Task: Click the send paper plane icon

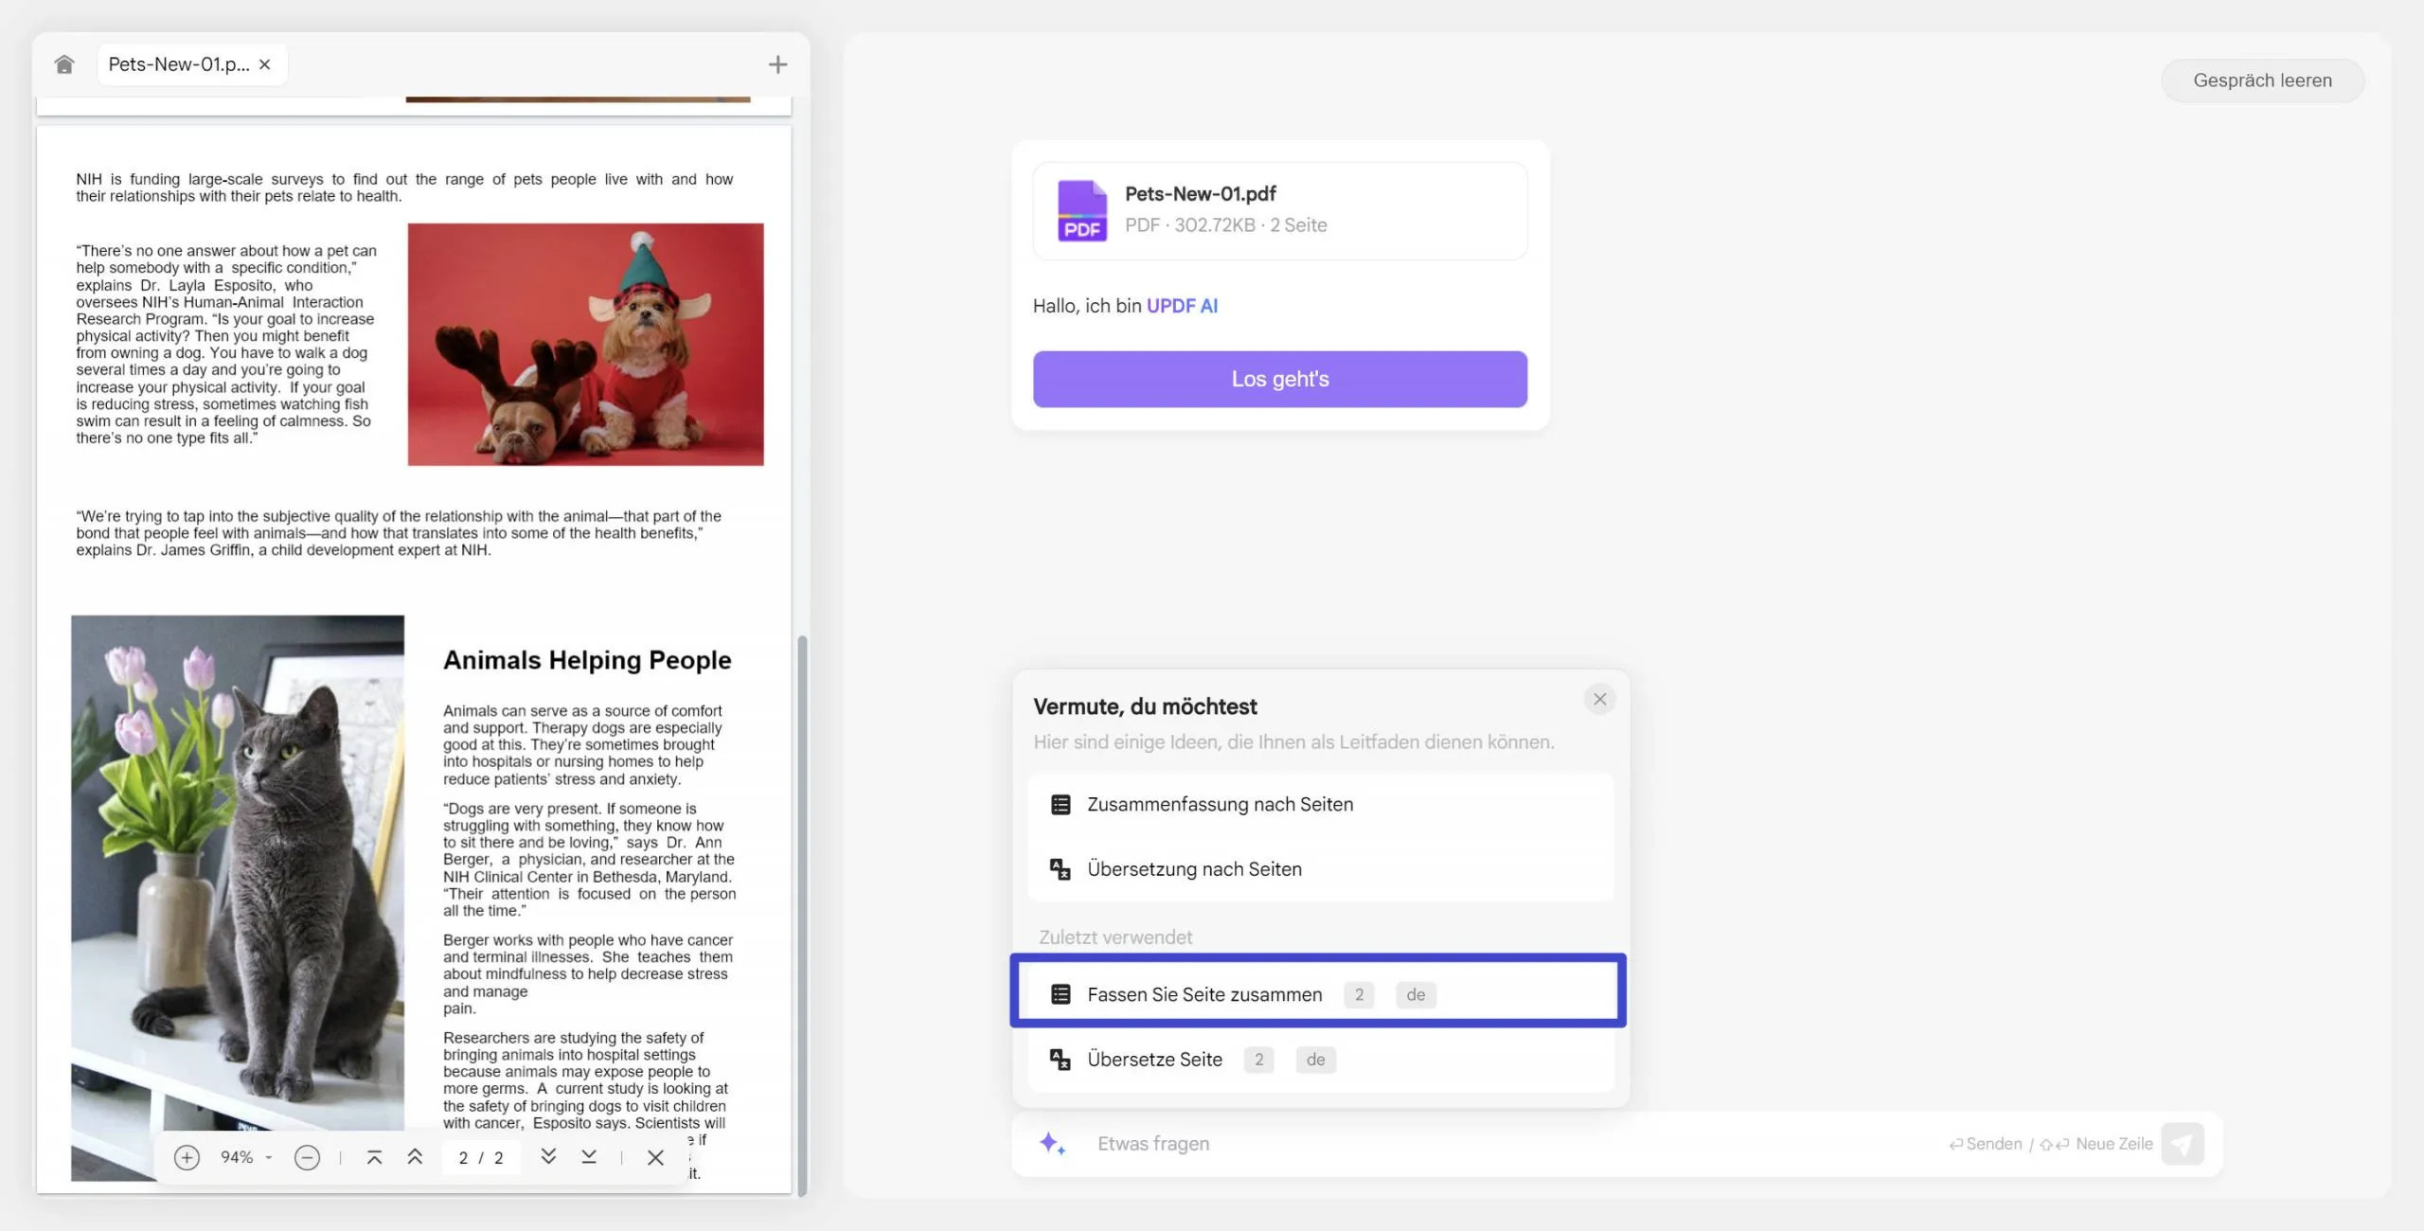Action: click(x=2183, y=1144)
